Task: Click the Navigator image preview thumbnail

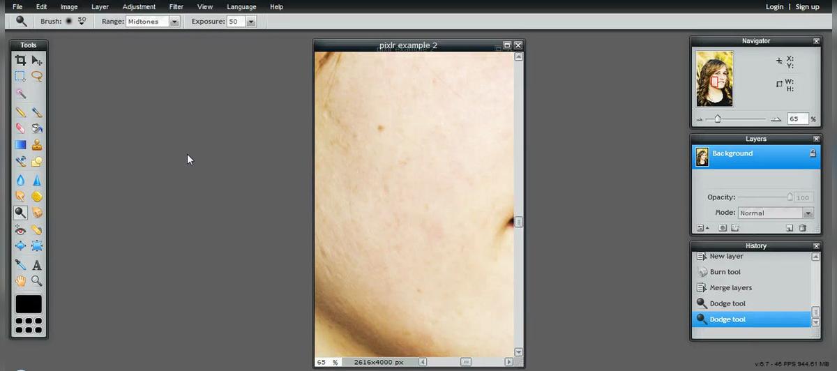Action: [714, 79]
